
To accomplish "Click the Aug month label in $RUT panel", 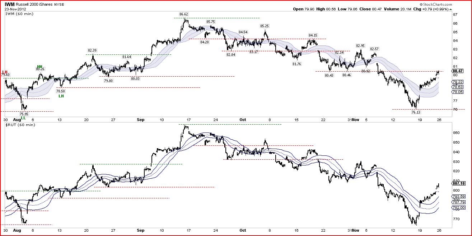I will coord(17,231).
